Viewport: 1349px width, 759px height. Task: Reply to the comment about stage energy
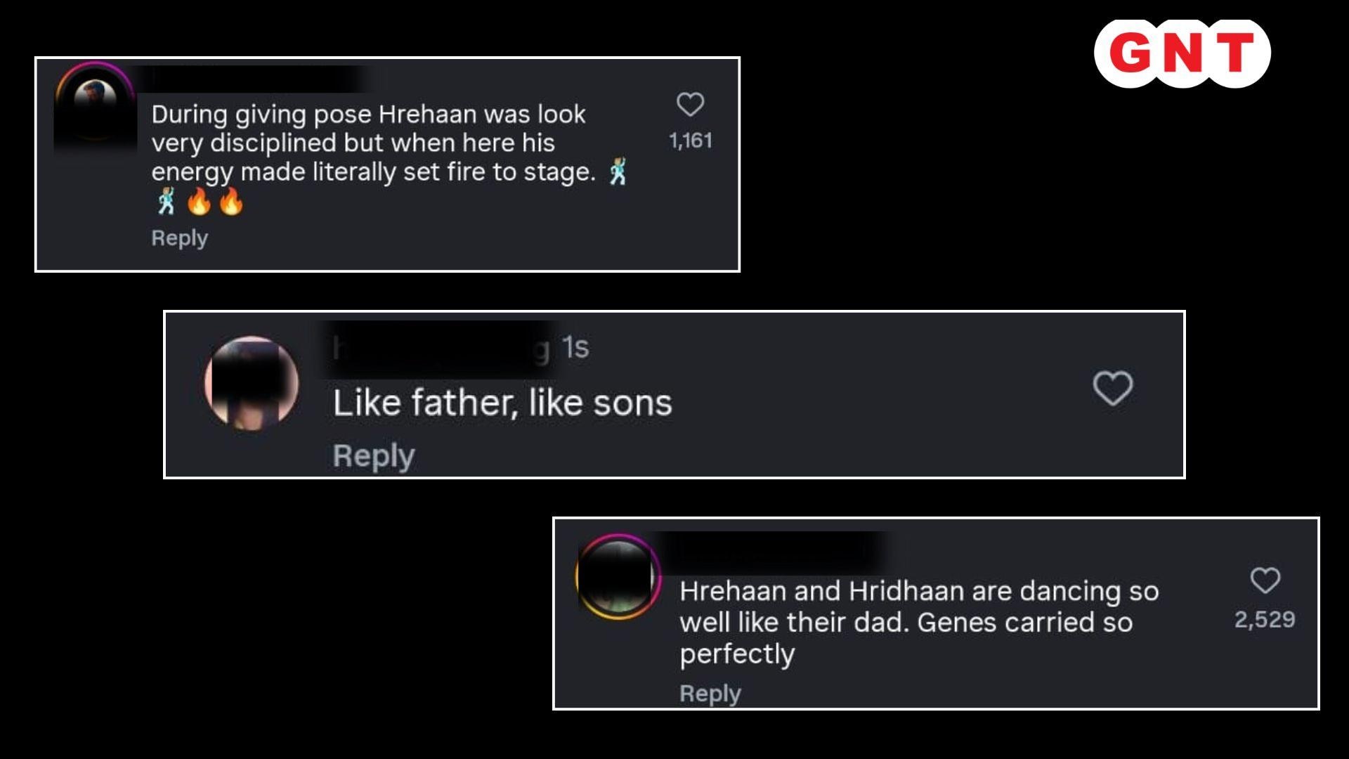click(178, 238)
